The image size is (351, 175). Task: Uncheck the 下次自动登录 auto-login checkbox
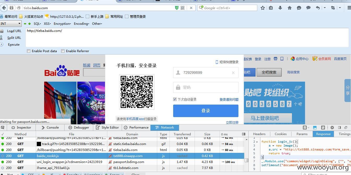(175, 99)
